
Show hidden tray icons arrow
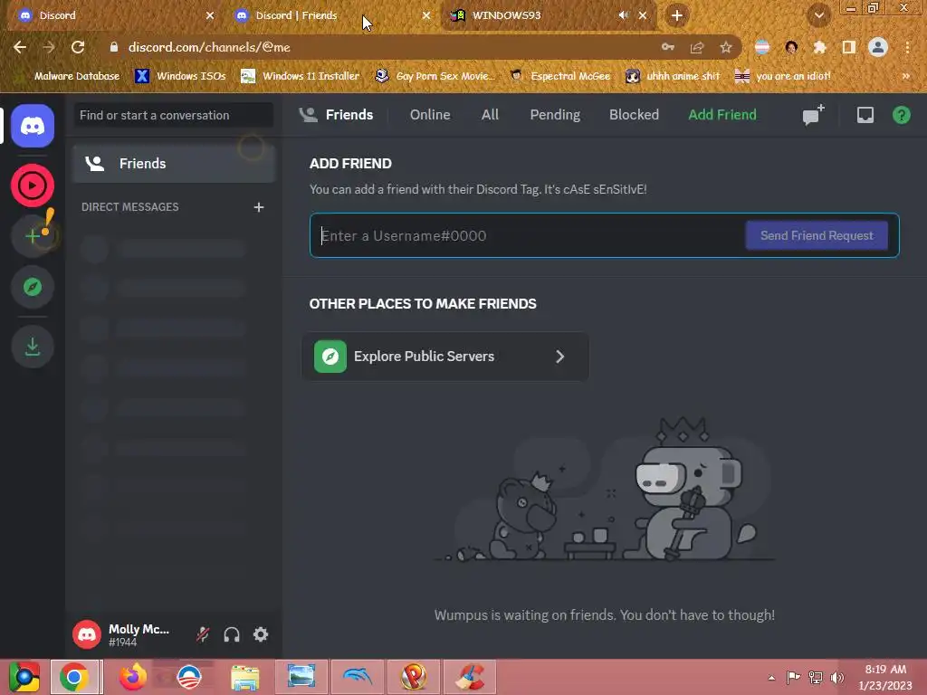point(771,678)
